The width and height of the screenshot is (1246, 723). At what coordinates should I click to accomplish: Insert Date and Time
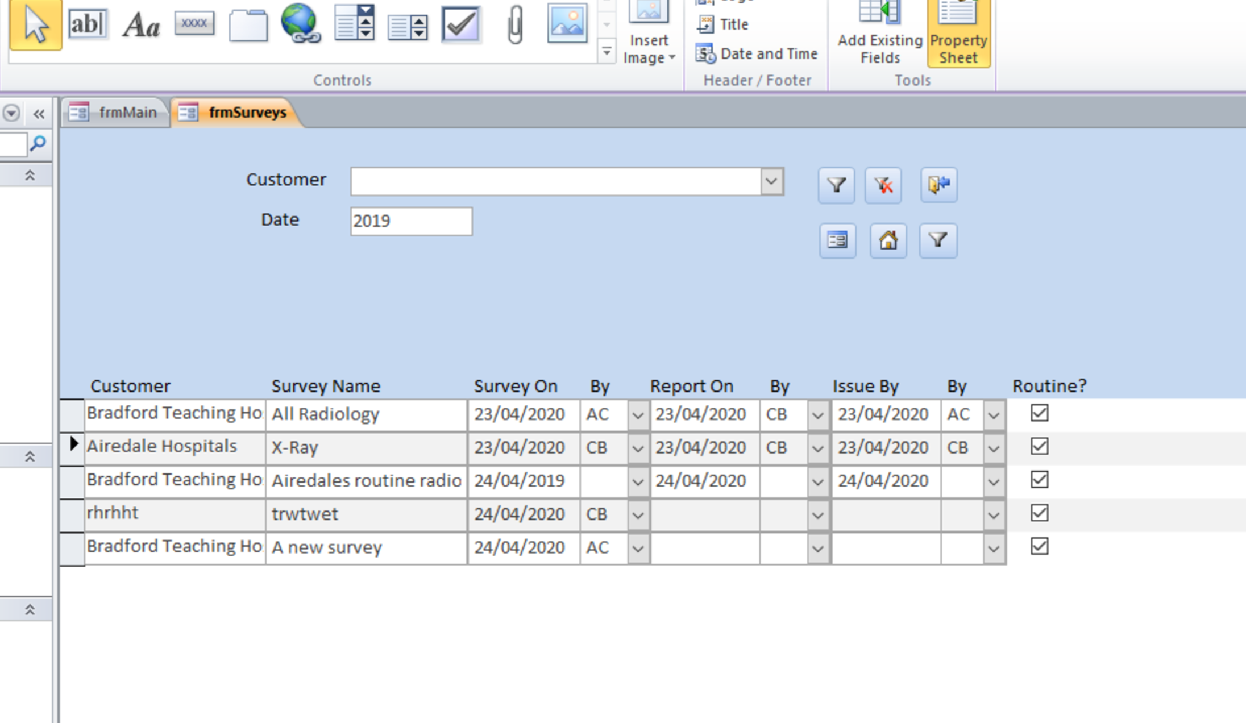pos(757,54)
